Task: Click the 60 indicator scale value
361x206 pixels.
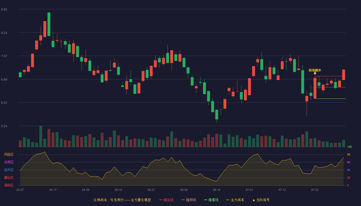Action: coord(349,162)
